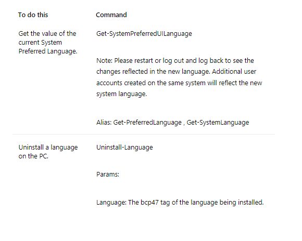Select the Get-SystemPreferredUILanguage command text

[x=144, y=34]
